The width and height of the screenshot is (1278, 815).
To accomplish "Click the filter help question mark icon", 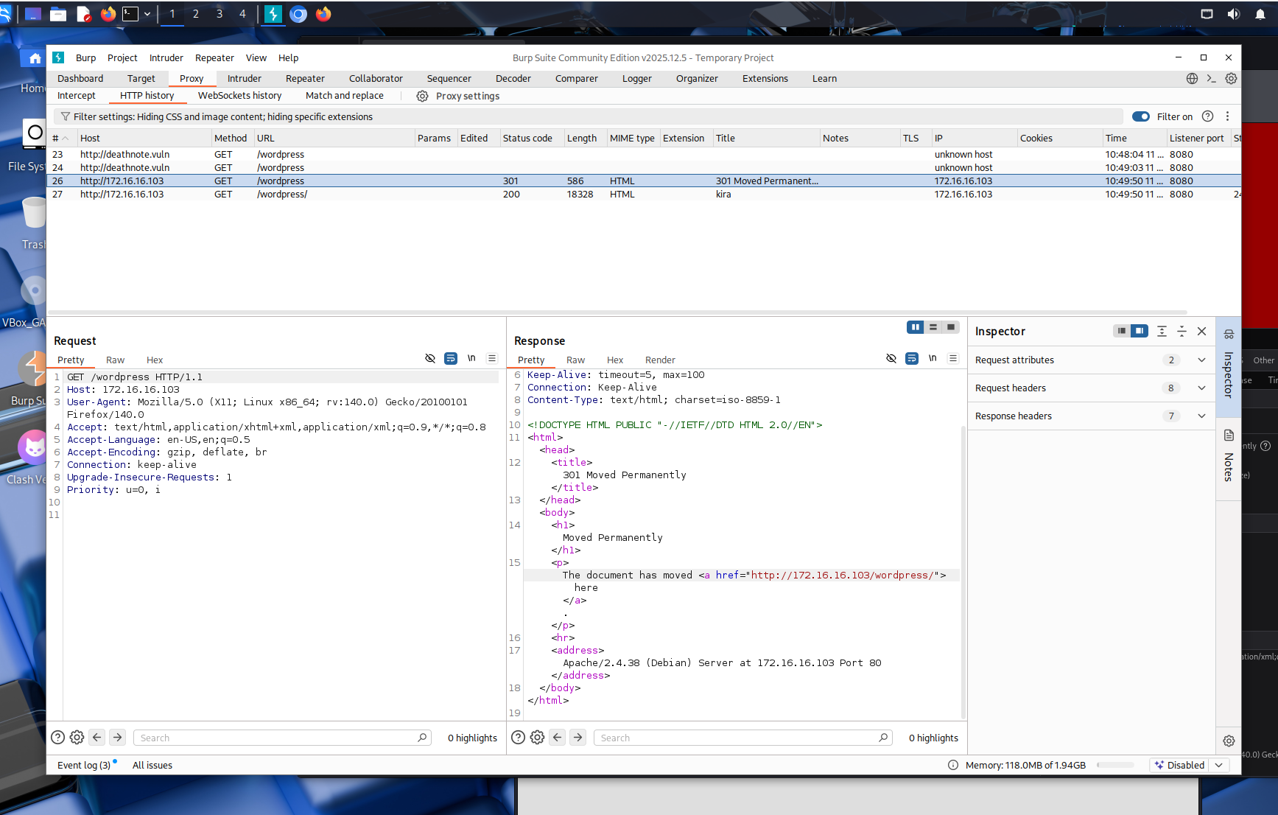I will [x=1207, y=116].
